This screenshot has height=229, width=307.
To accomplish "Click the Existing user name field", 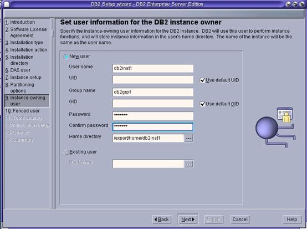I will 148,164.
